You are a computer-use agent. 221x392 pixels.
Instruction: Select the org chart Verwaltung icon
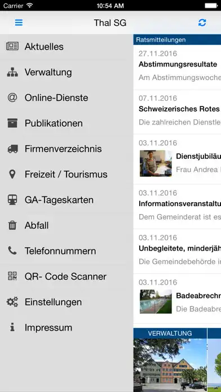tap(12, 72)
